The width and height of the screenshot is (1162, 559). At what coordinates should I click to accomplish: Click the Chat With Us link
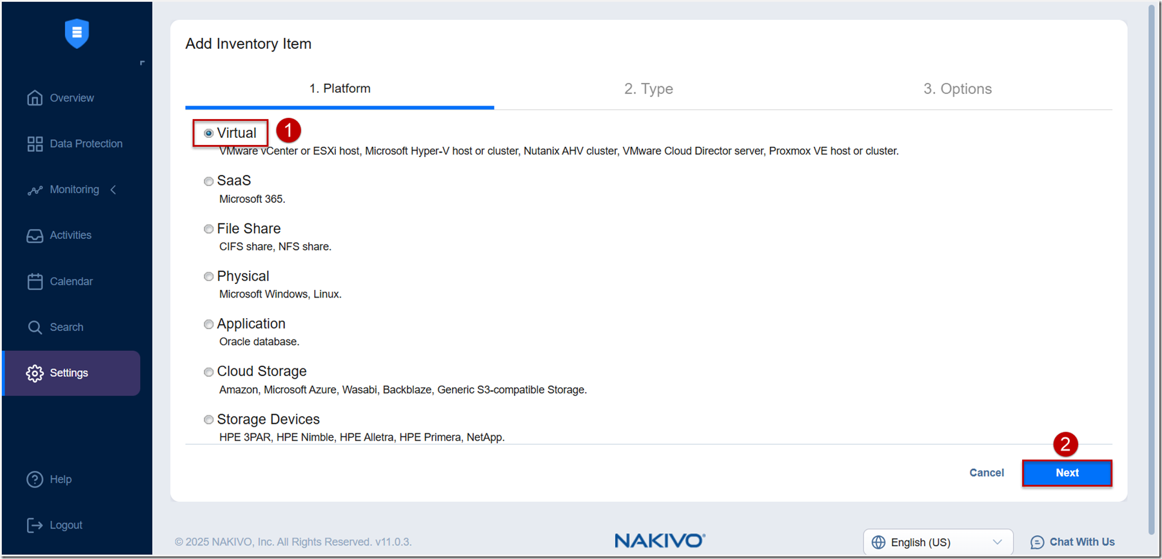1082,542
